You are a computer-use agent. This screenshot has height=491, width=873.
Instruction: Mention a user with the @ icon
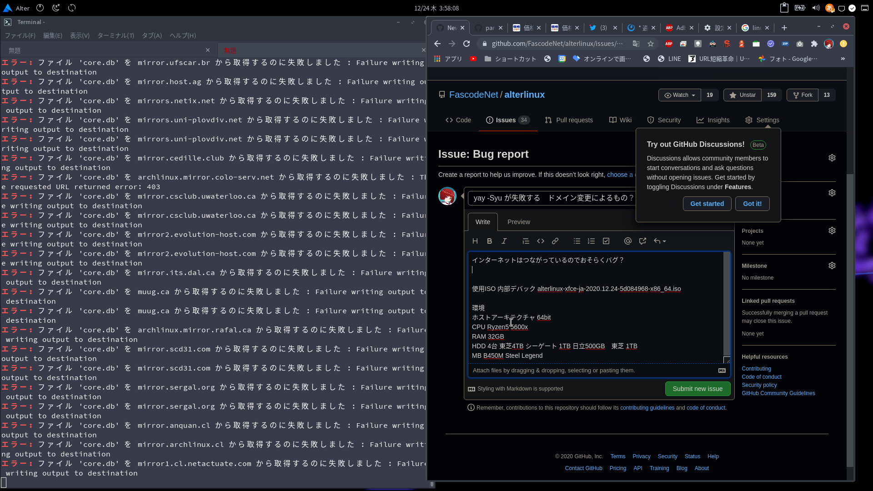coord(627,241)
